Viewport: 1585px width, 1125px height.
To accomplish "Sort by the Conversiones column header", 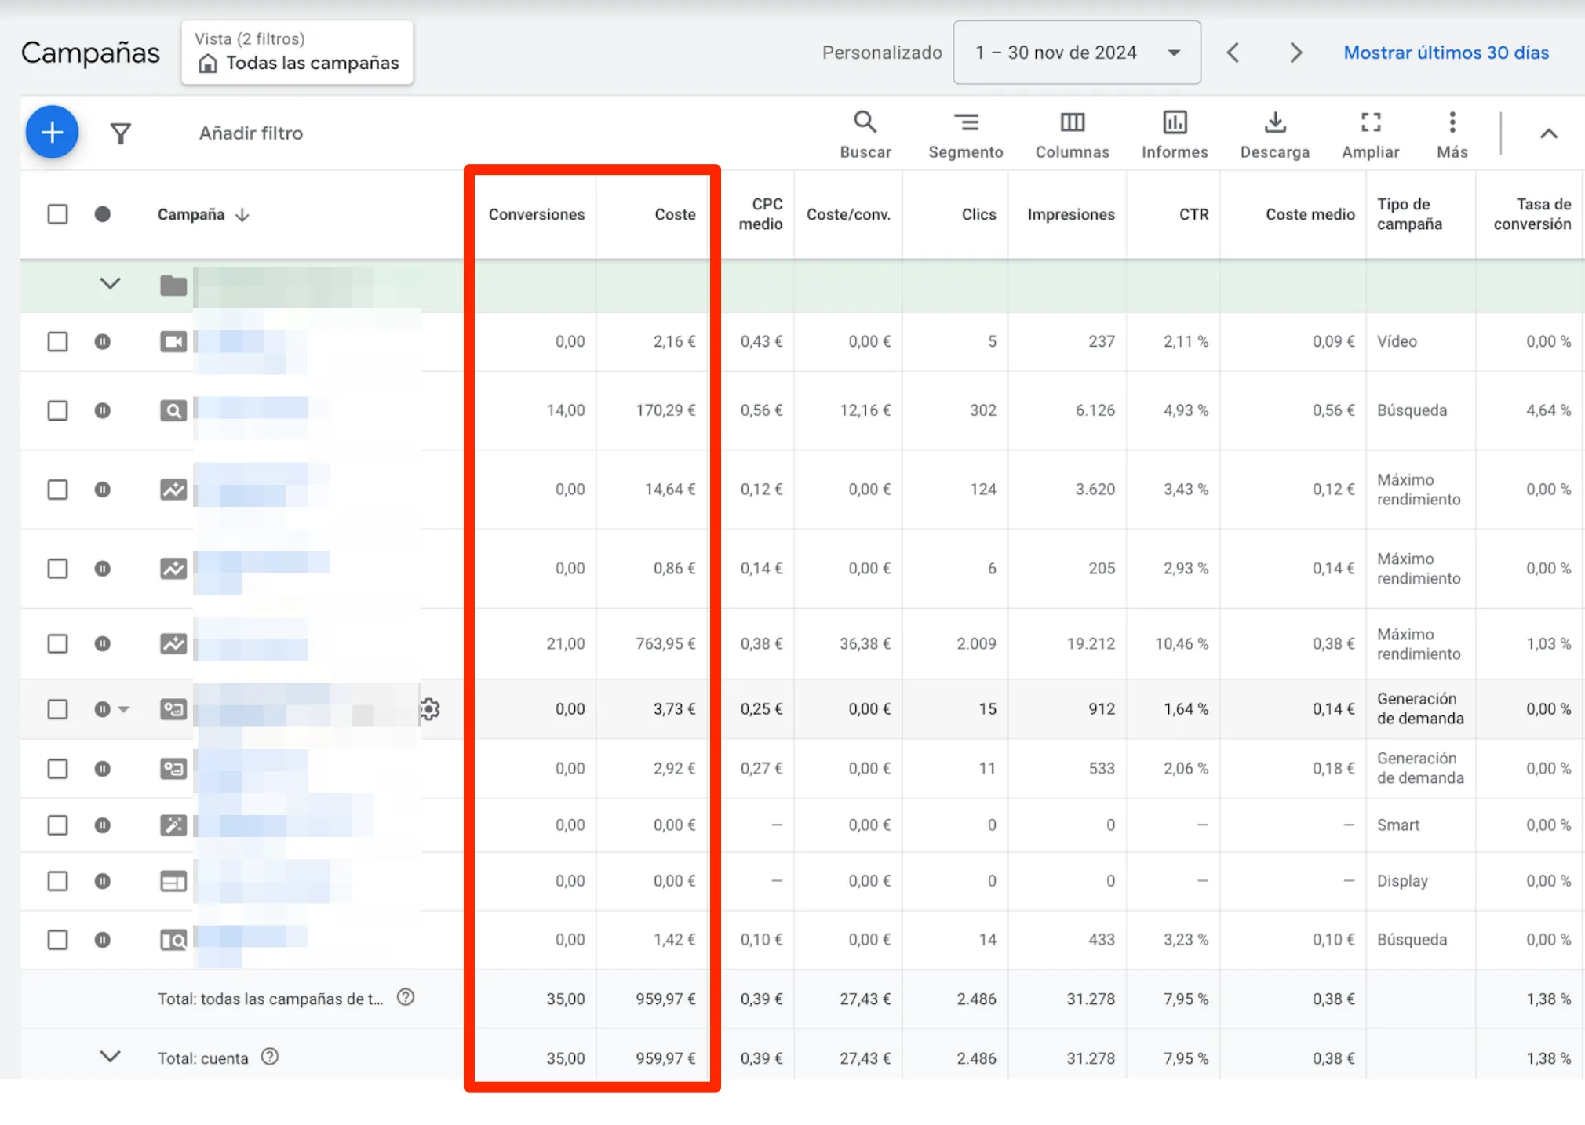I will 536,214.
